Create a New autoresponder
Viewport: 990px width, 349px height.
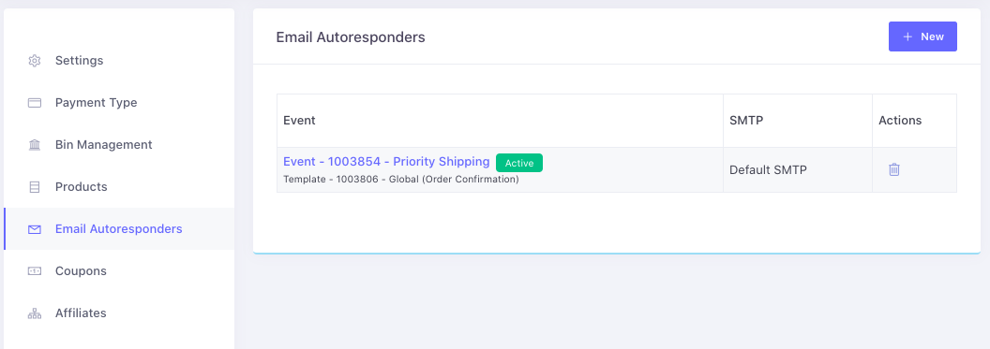tap(922, 36)
